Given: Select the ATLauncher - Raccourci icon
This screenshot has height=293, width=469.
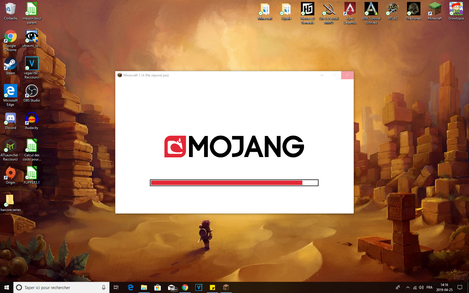Looking at the screenshot, I should [10, 150].
